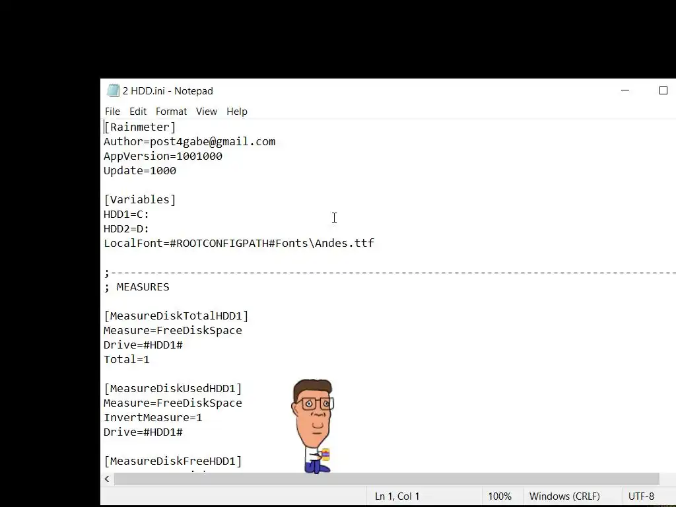Open the File menu

(112, 111)
